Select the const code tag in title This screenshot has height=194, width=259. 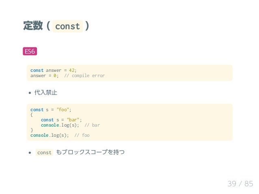[x=67, y=27]
